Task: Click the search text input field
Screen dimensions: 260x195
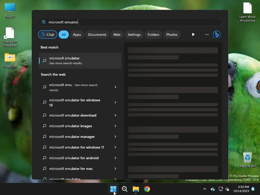Action: point(130,22)
